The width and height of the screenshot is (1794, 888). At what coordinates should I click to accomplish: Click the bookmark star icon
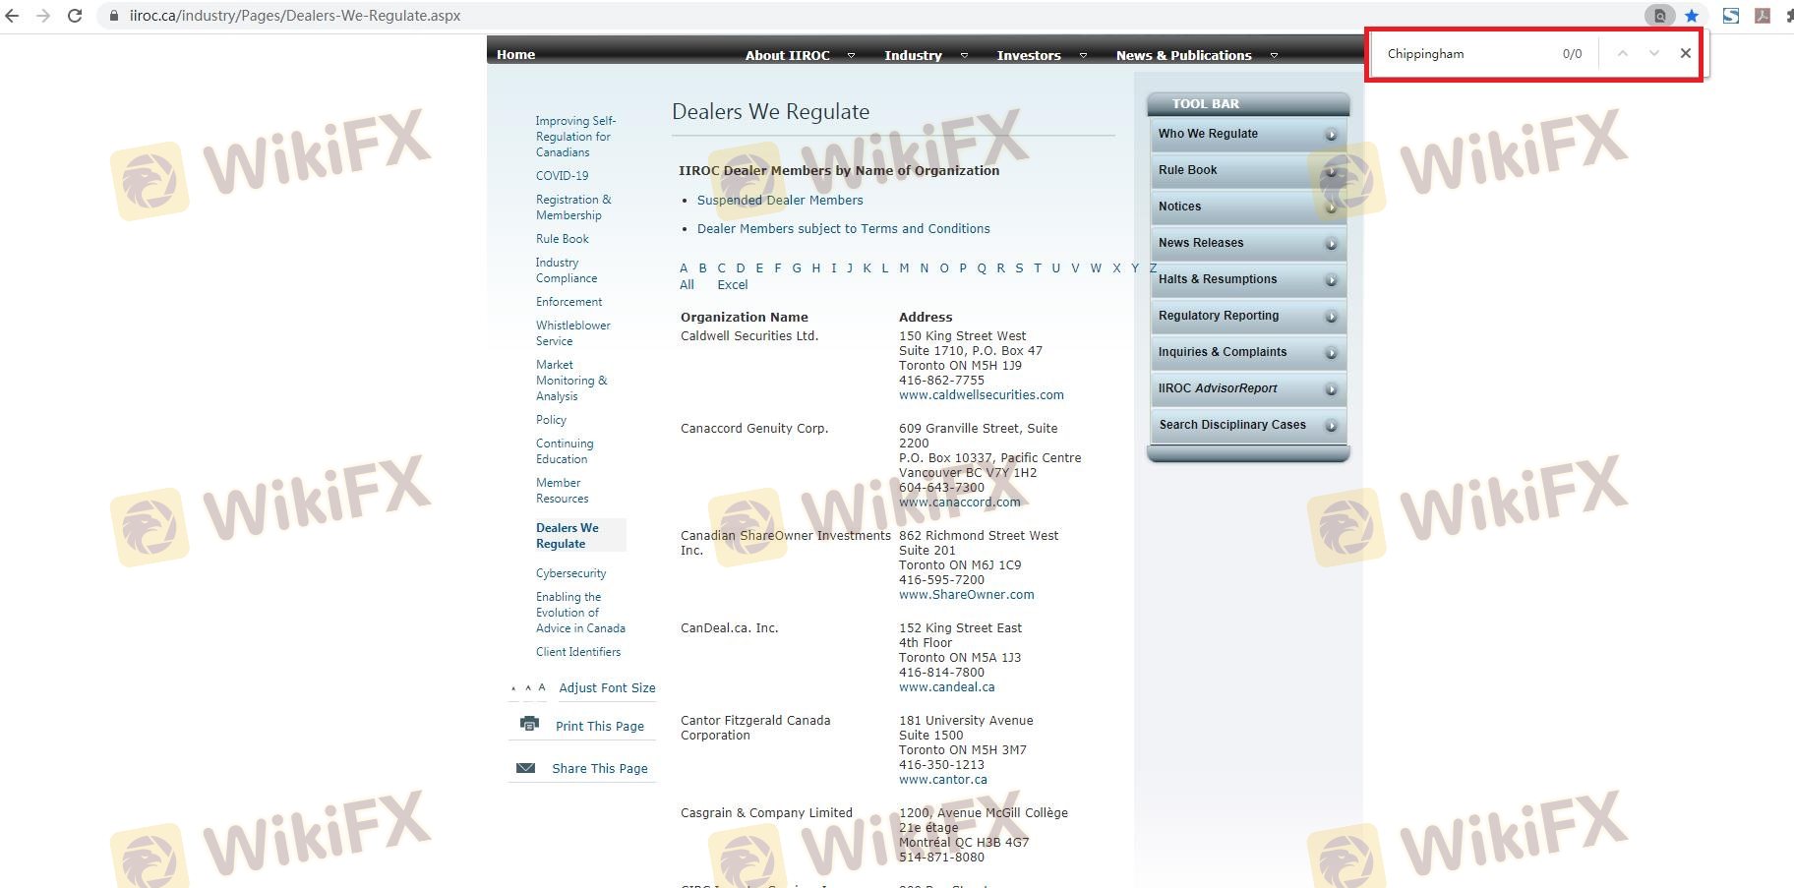point(1692,16)
